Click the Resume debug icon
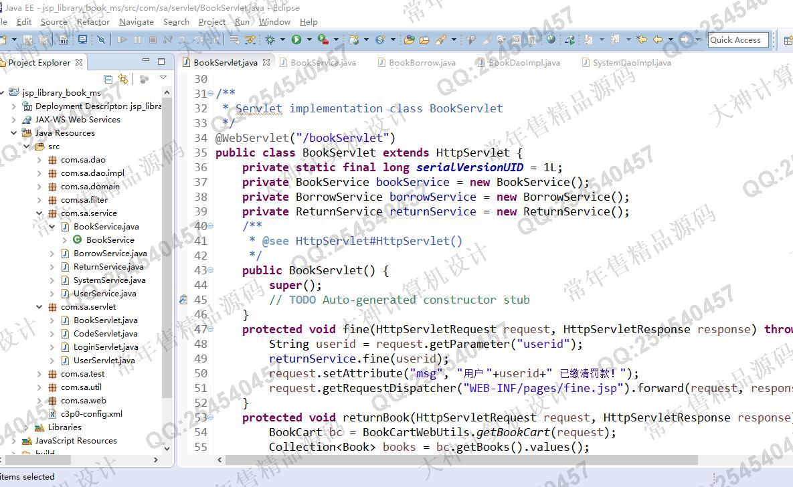793x487 pixels. [122, 39]
